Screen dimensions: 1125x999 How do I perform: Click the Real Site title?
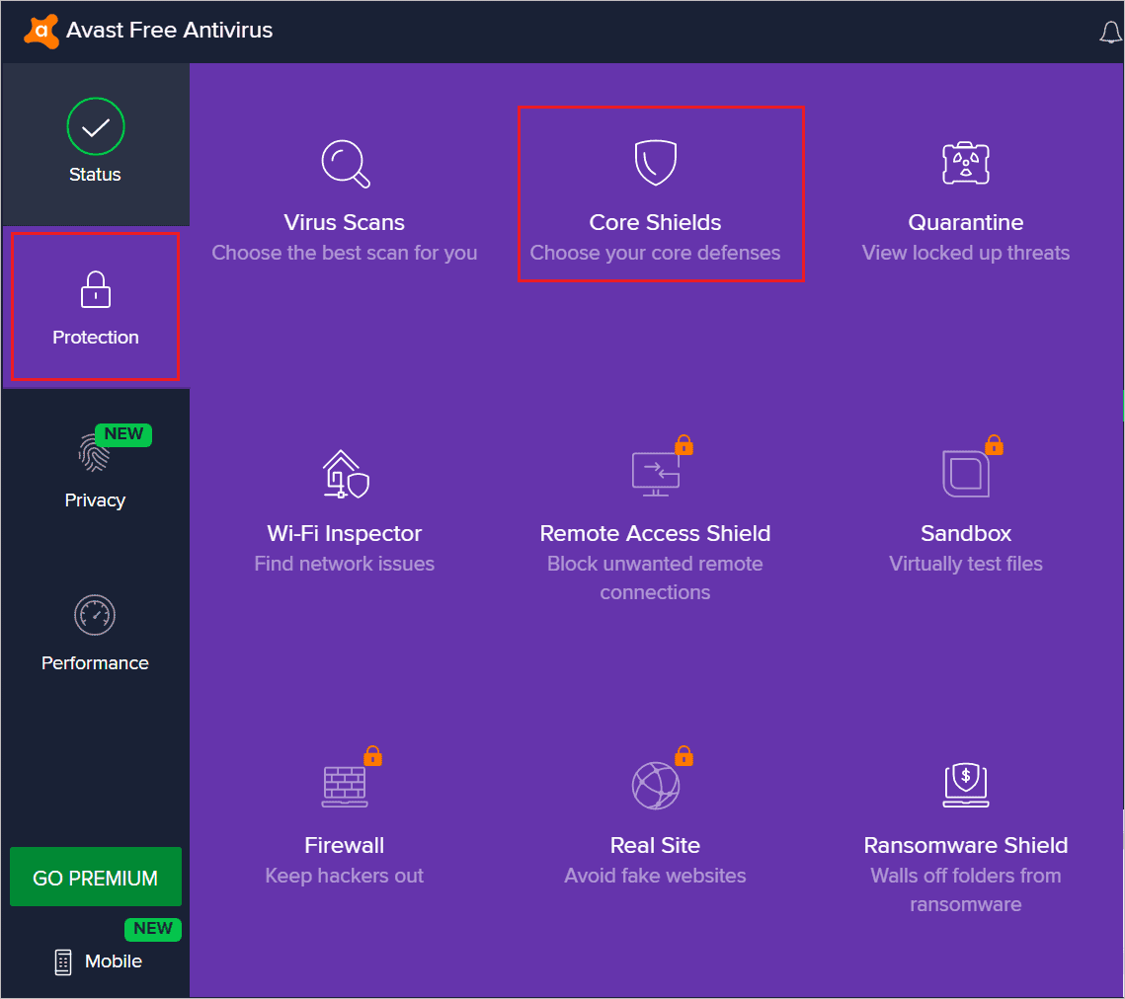pos(655,846)
